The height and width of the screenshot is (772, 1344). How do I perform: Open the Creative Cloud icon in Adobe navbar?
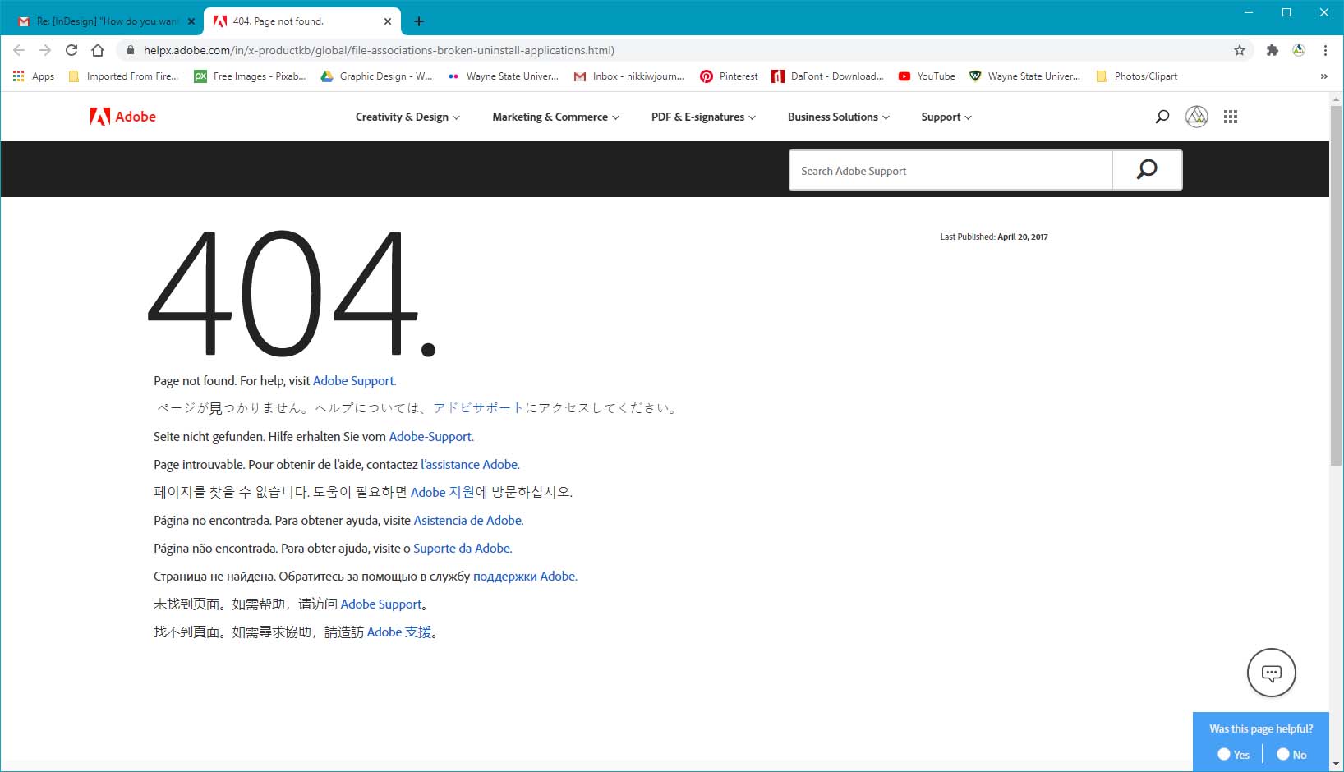click(x=1197, y=116)
